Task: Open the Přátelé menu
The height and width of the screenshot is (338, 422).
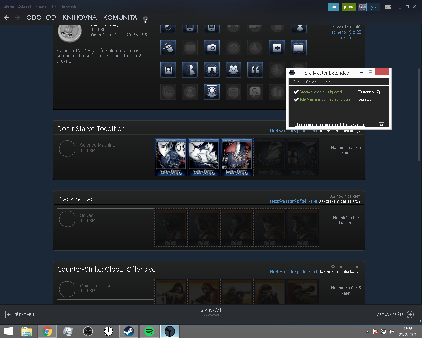Action: point(41,6)
